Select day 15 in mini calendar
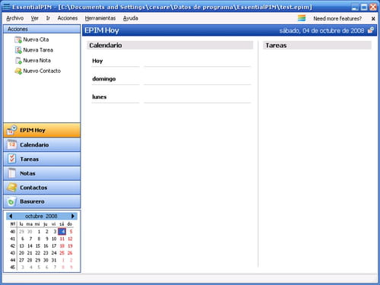 (38, 246)
